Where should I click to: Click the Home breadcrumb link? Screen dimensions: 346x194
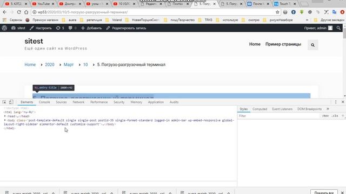click(x=30, y=65)
